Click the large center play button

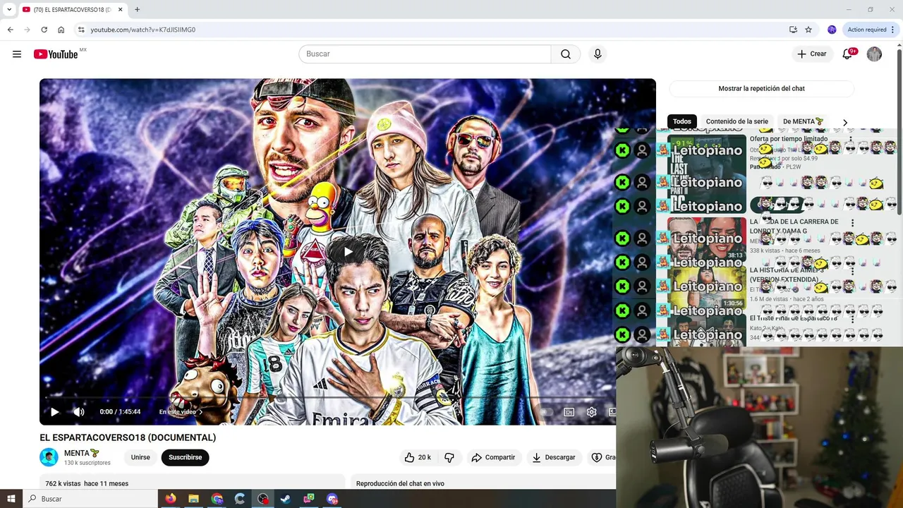(348, 252)
